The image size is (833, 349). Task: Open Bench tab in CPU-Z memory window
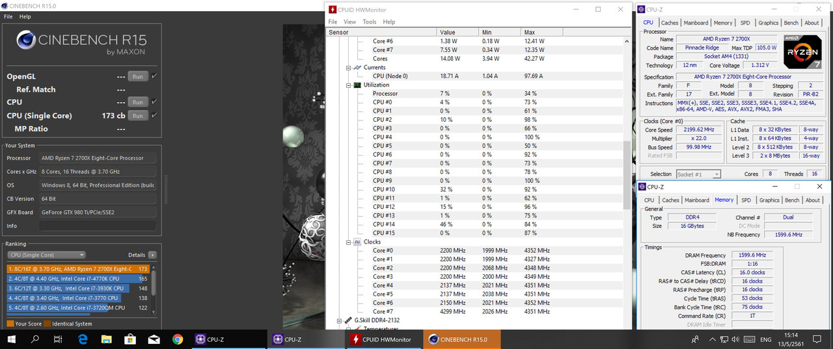tap(792, 200)
